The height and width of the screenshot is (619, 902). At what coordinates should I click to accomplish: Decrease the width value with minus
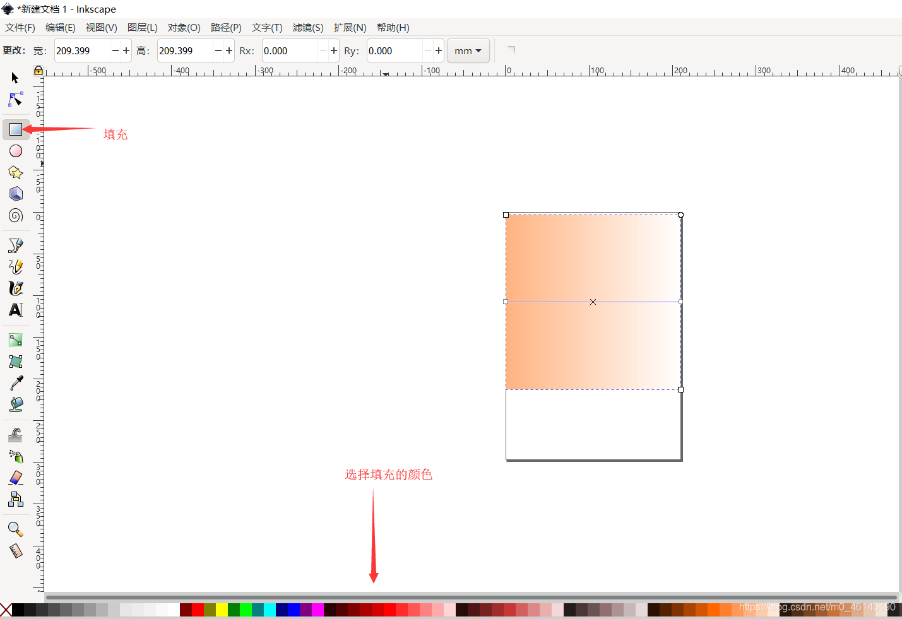coord(116,50)
